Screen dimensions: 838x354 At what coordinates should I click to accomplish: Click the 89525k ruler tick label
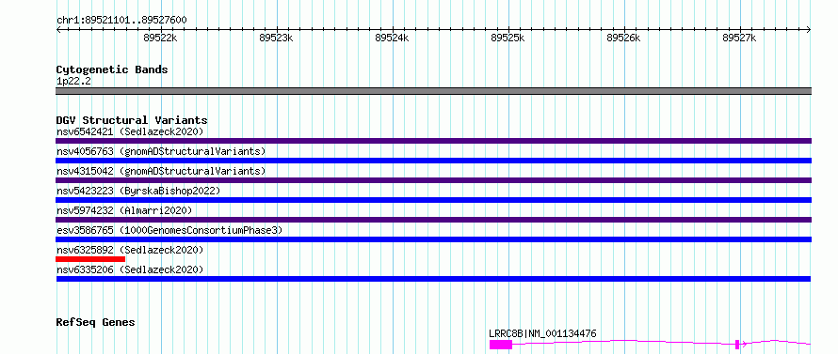coord(508,38)
